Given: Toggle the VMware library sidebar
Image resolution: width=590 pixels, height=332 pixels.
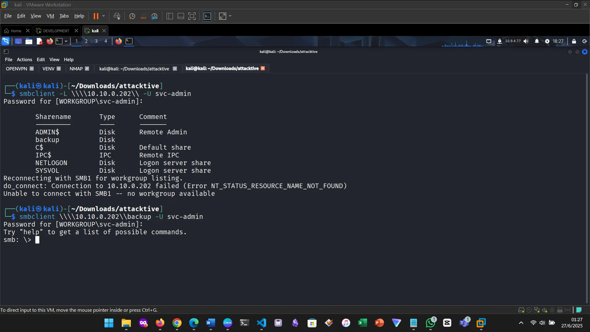Looking at the screenshot, I should coord(169,16).
